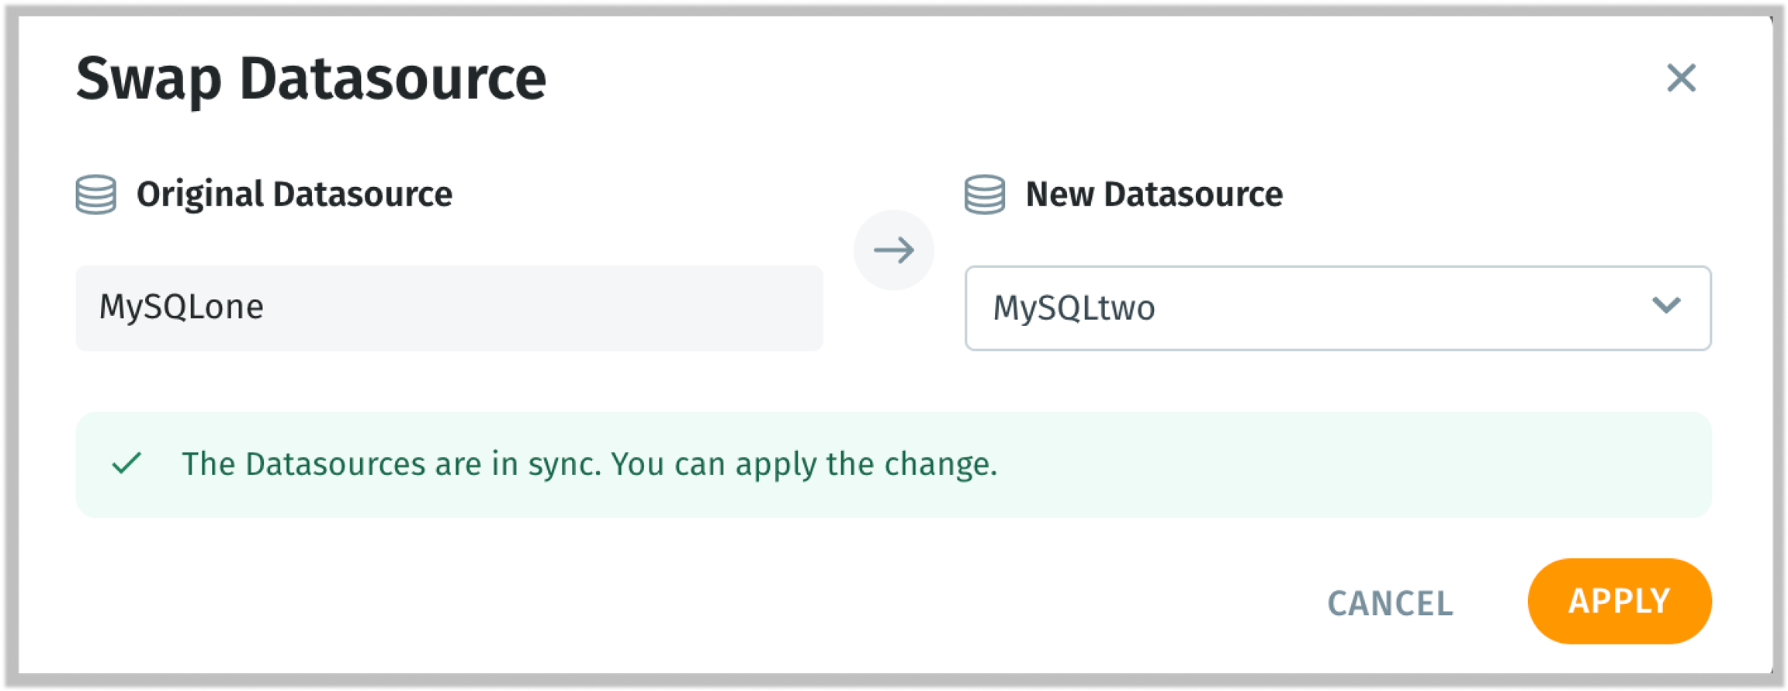Click the MySQLone original datasource field
Viewport: 1788px width, 691px height.
coord(449,308)
